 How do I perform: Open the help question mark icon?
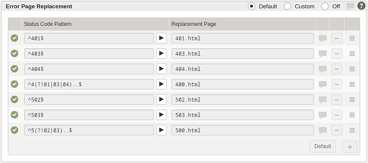(x=361, y=6)
